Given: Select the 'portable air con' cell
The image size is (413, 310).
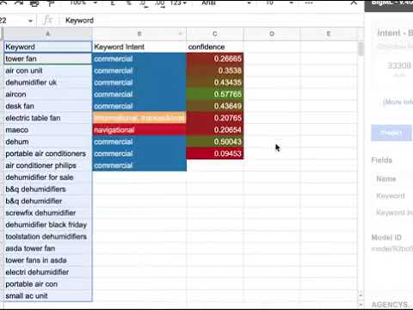Looking at the screenshot, I should click(47, 284).
